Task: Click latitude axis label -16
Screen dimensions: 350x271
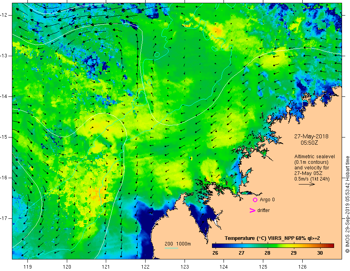Action: tap(4, 178)
